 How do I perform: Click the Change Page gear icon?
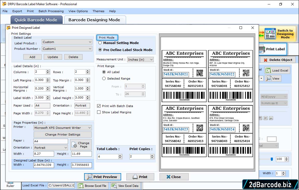(x=74, y=145)
